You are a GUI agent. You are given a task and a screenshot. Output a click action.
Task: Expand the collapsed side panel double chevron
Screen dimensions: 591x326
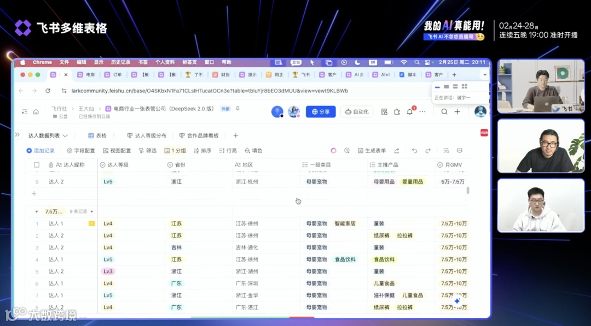point(18,134)
